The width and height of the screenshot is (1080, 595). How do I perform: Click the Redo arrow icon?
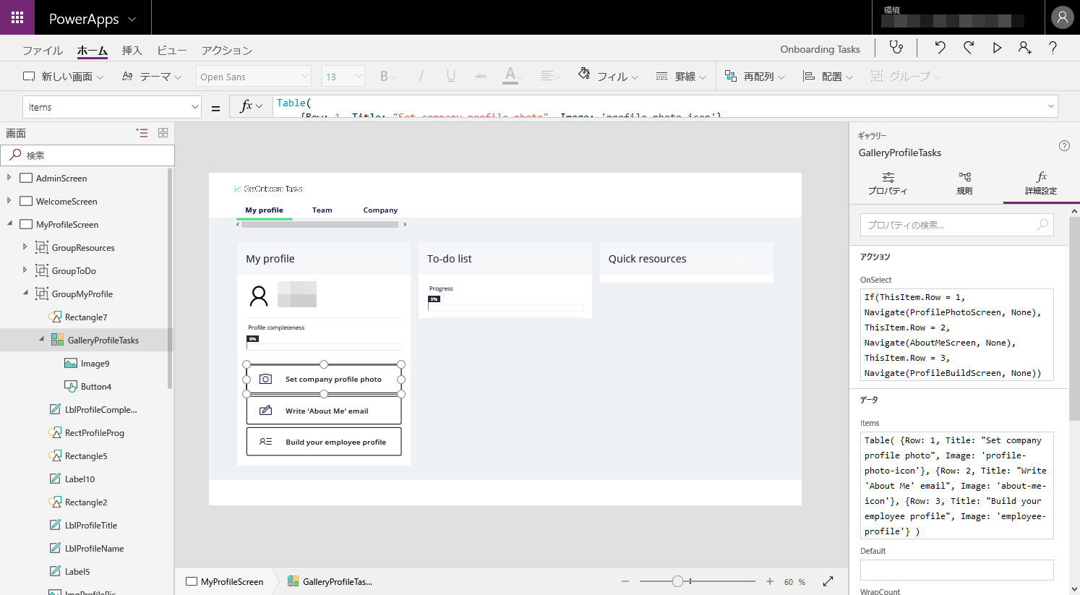coord(969,48)
